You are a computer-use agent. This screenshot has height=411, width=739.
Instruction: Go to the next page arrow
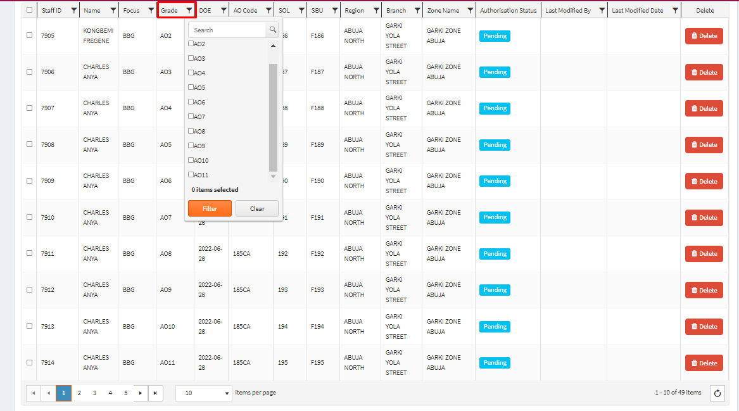point(140,393)
